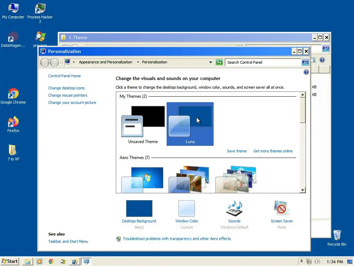
Task: Go forward in Personalization window
Action: click(54, 62)
